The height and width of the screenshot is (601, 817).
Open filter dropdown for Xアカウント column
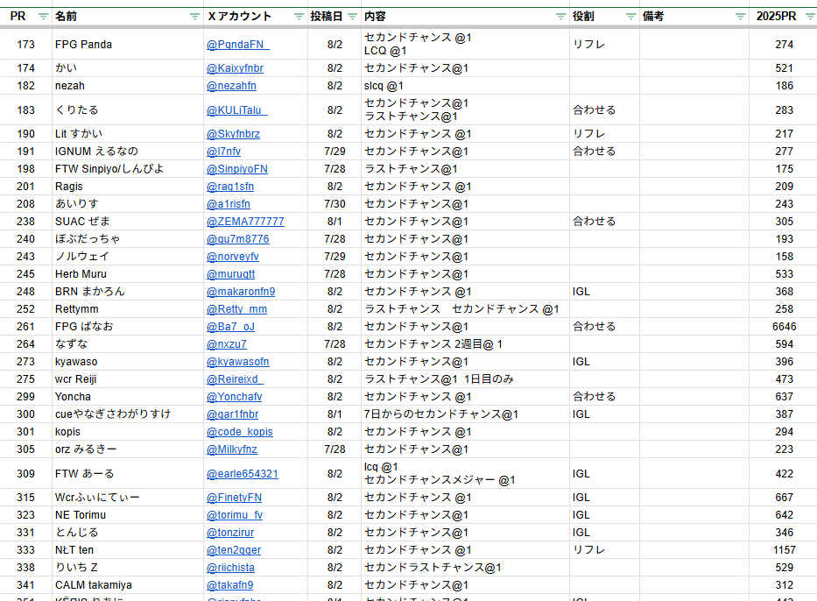[x=299, y=17]
